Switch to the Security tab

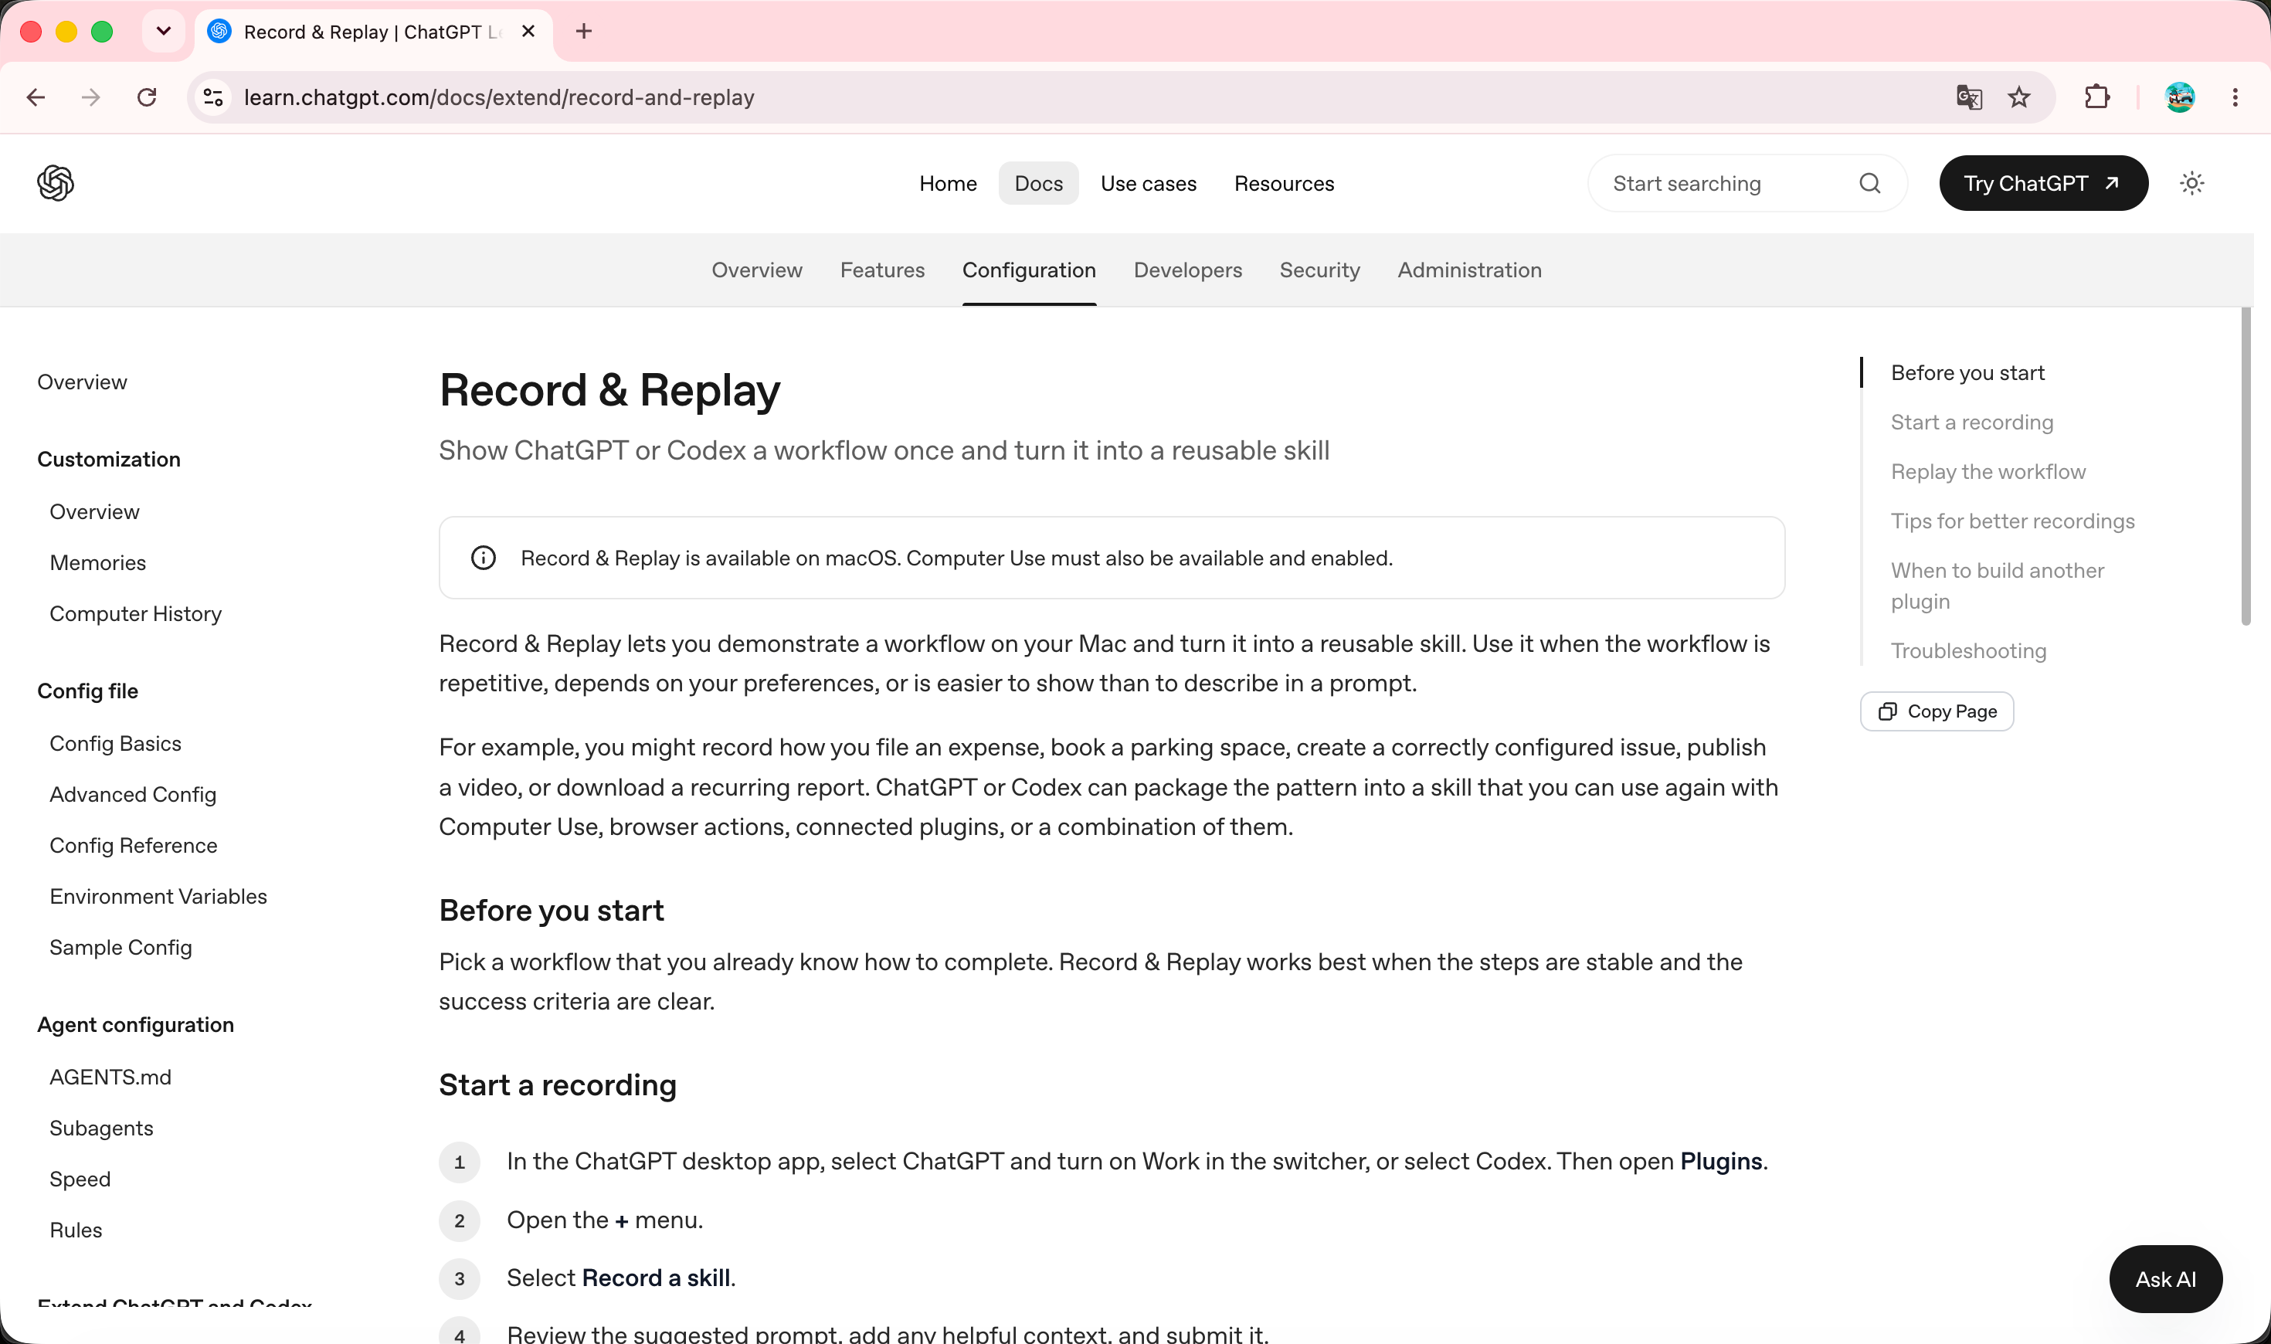1319,270
